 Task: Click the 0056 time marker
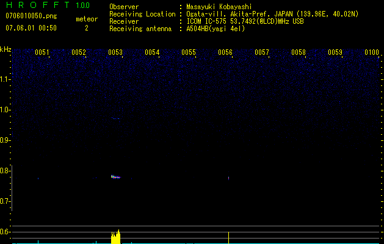pos(225,52)
